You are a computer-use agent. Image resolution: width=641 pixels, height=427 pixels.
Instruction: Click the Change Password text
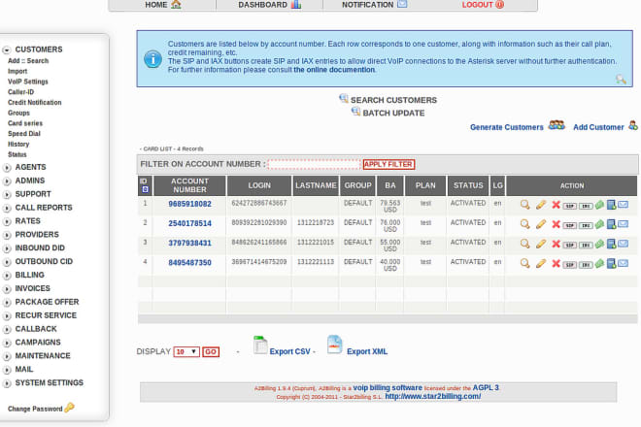35,409
